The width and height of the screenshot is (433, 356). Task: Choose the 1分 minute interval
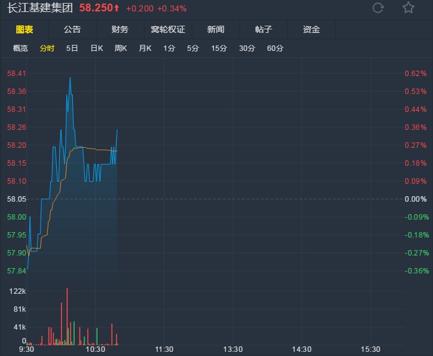tap(169, 48)
